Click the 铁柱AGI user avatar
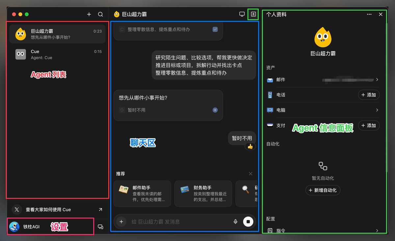Image resolution: width=395 pixels, height=241 pixels. [x=14, y=227]
